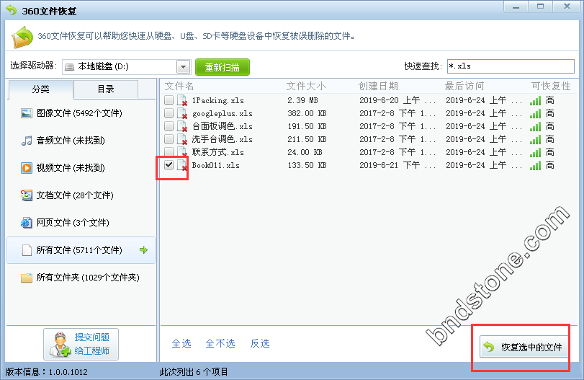Image resolution: width=584 pixels, height=380 pixels.
Task: Check the box for 1Packing.xls
Action: coord(169,100)
